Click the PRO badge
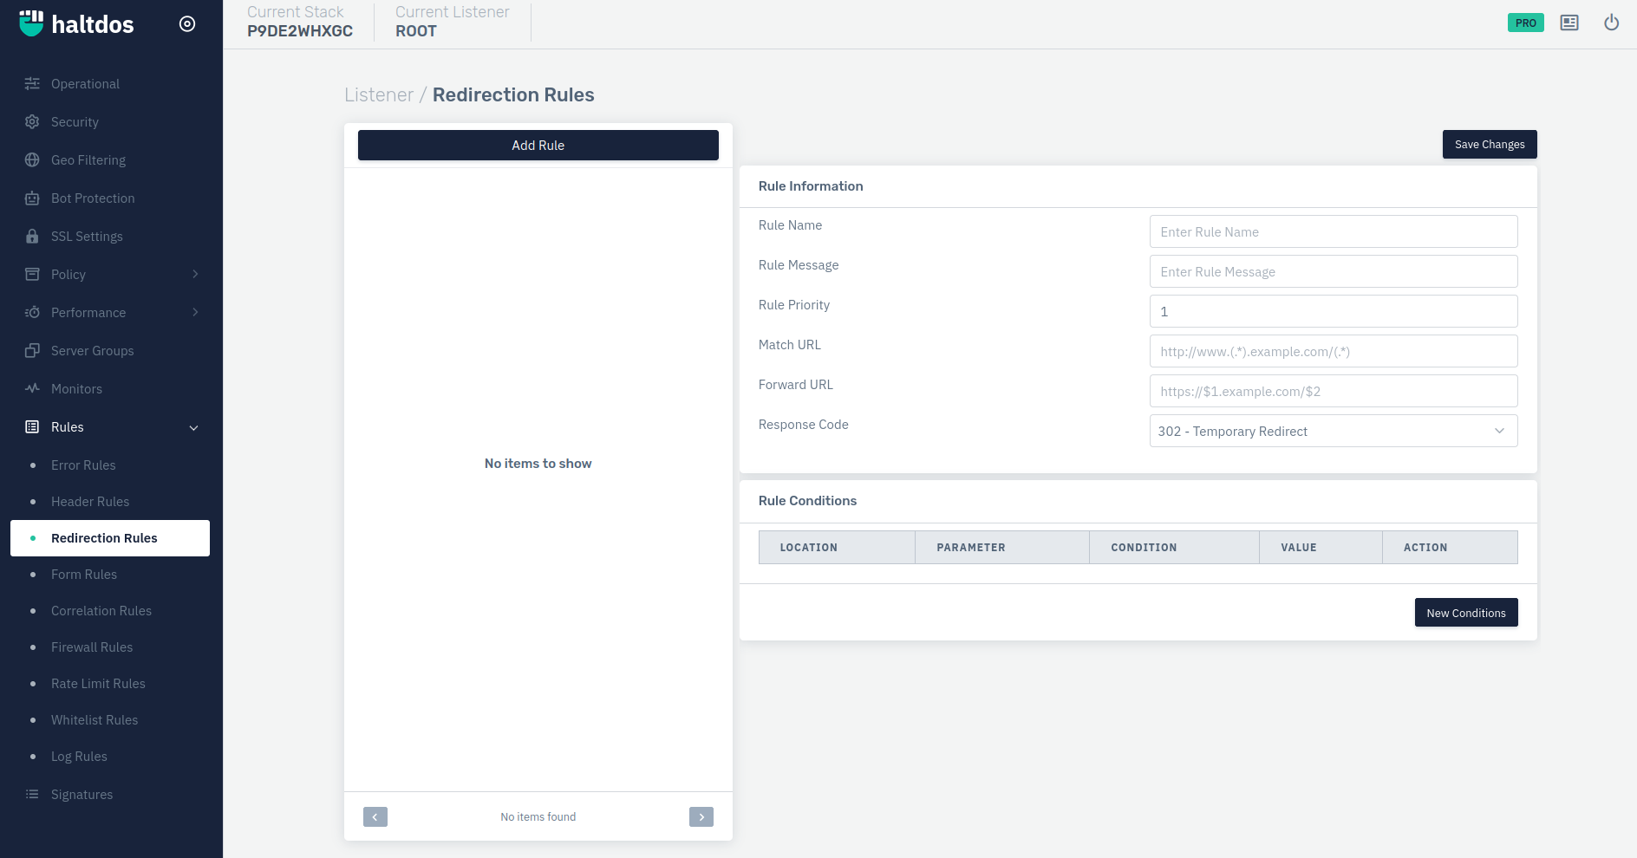The height and width of the screenshot is (858, 1637). click(1526, 23)
